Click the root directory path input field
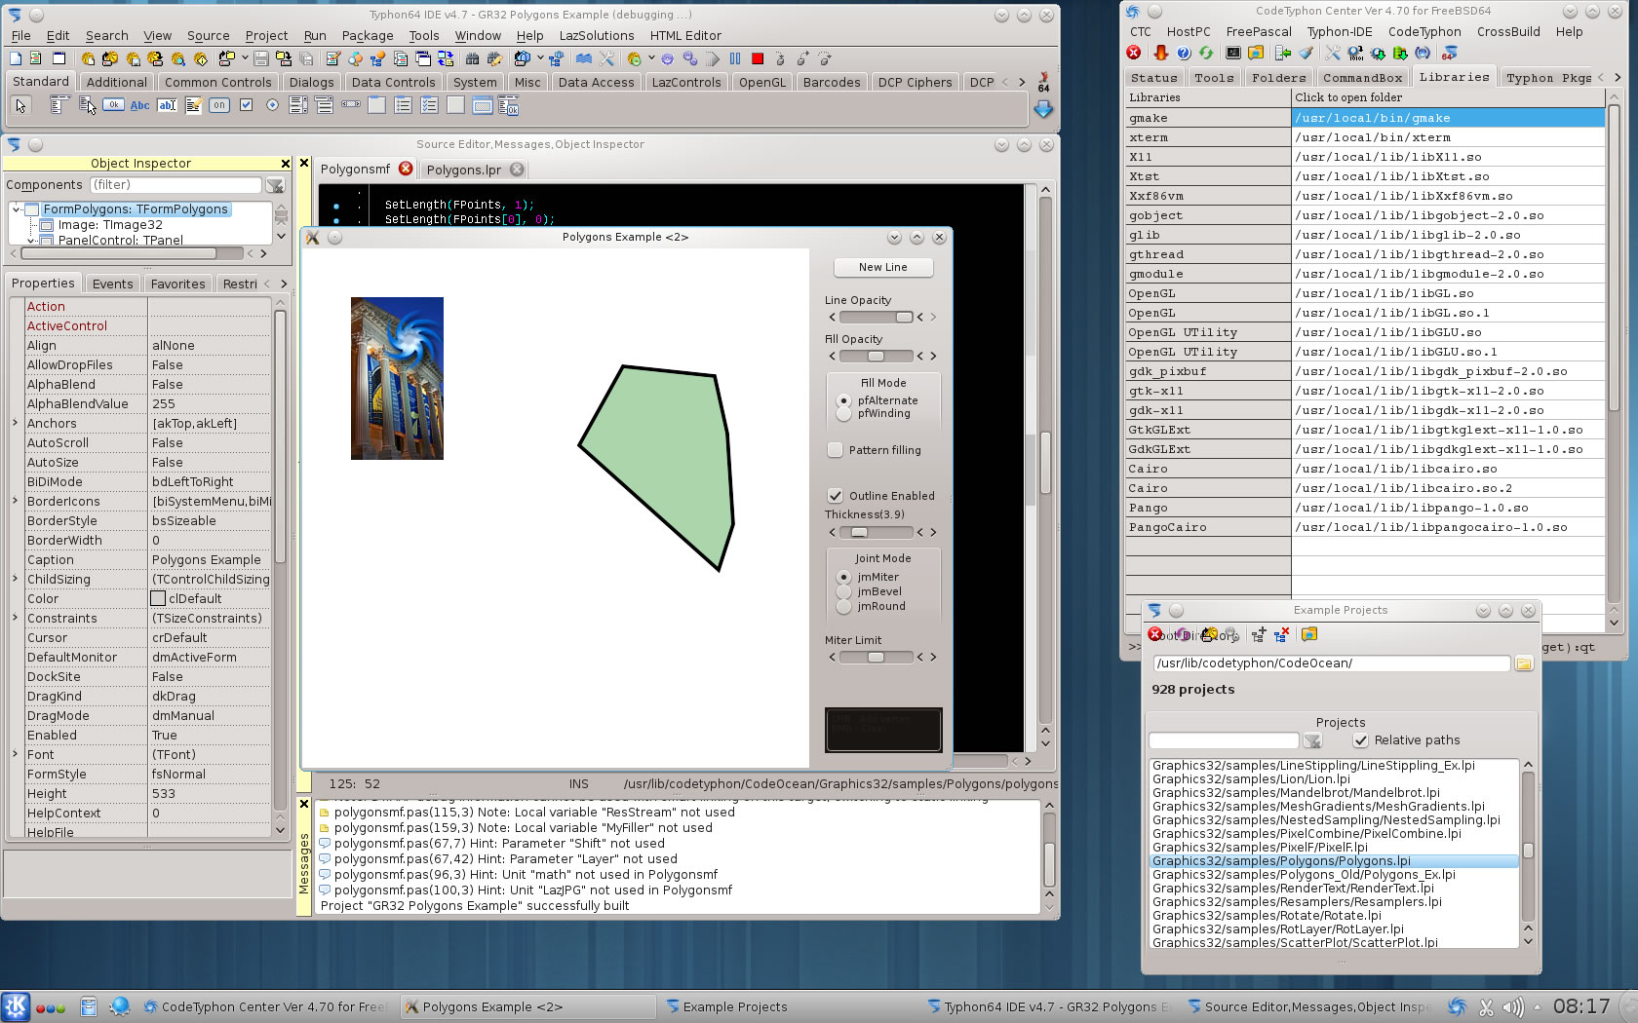1638x1023 pixels. 1331,663
